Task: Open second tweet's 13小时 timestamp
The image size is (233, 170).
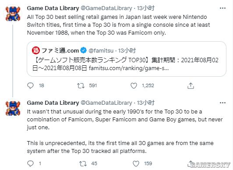Action: [x=145, y=103]
